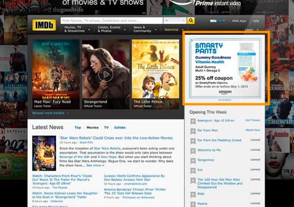
Task: Add The 100-Year-Old Man to watchlist
Action: coord(193,181)
